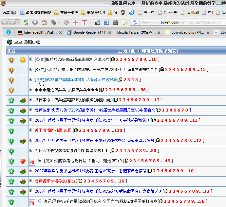Expand the 博乒乓729-08新品套胶 announcement thread

click(31, 60)
